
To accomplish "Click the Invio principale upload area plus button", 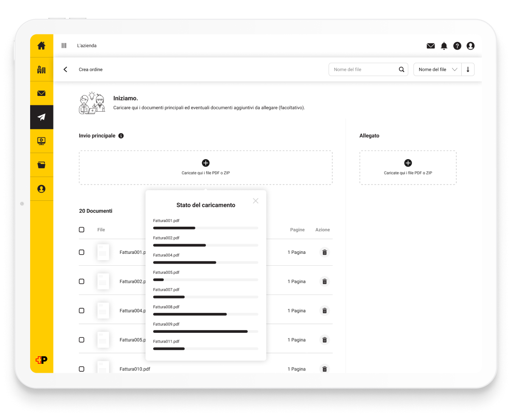I will tap(205, 163).
